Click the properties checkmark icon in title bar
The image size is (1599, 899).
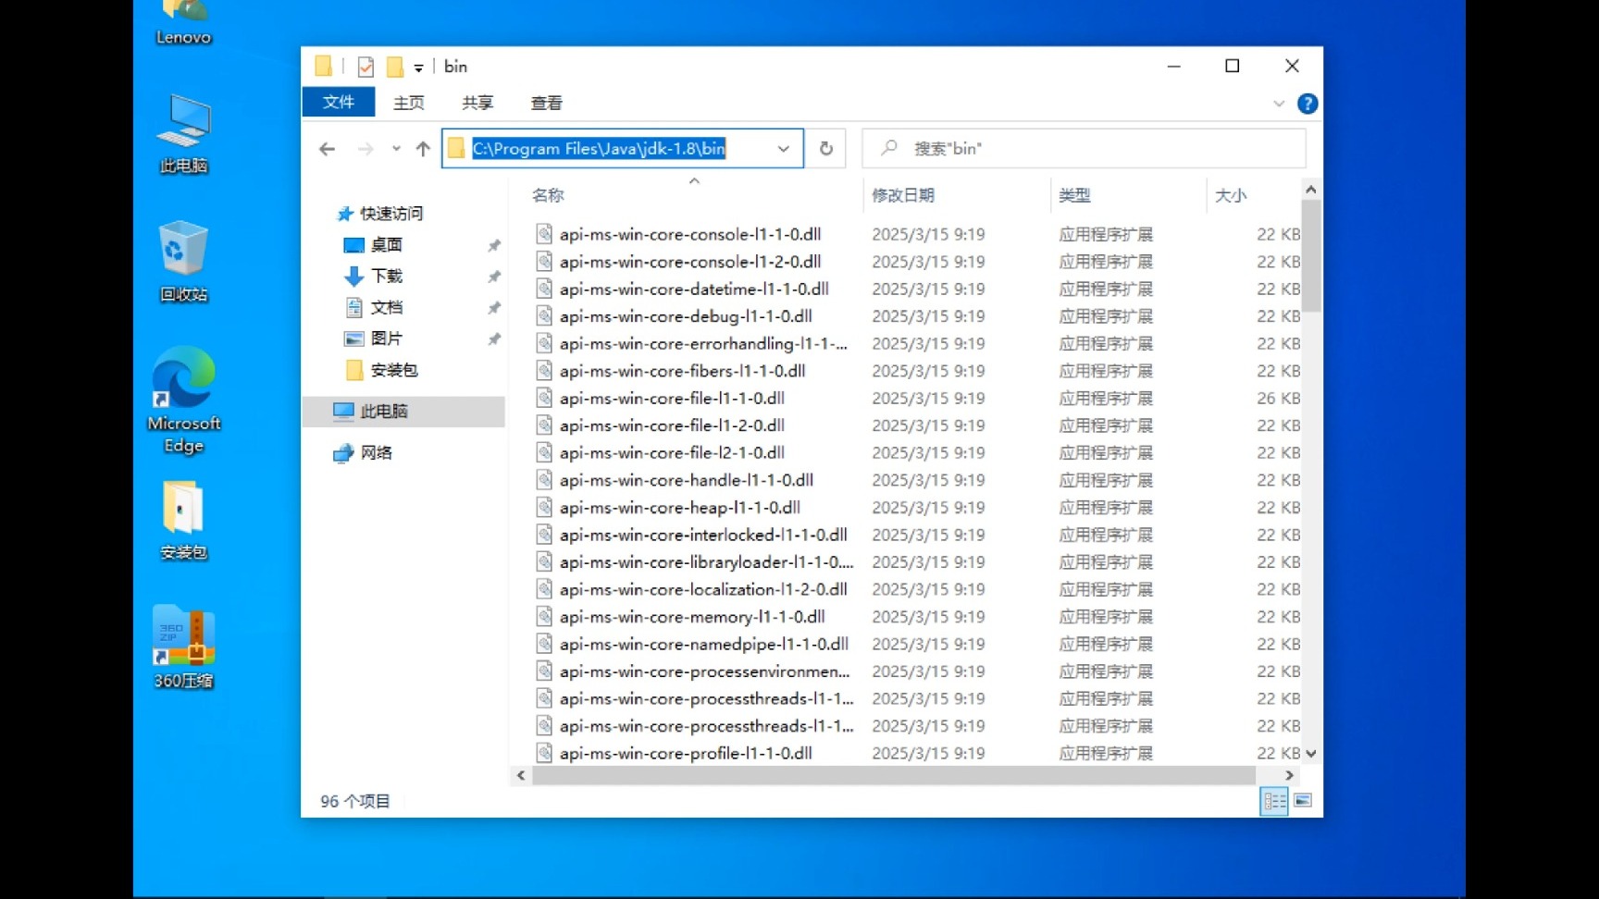pos(366,67)
